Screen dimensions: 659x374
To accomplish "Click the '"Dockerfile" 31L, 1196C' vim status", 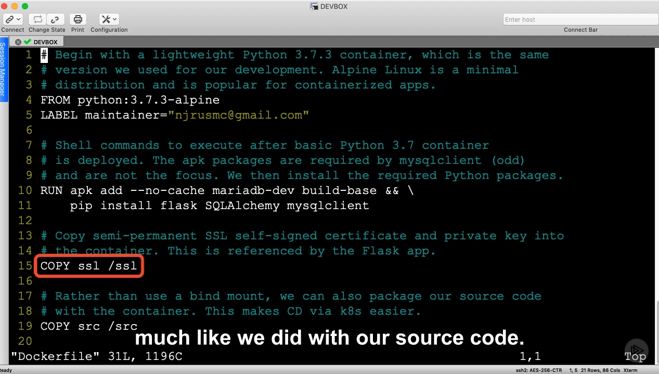I will tap(97, 356).
